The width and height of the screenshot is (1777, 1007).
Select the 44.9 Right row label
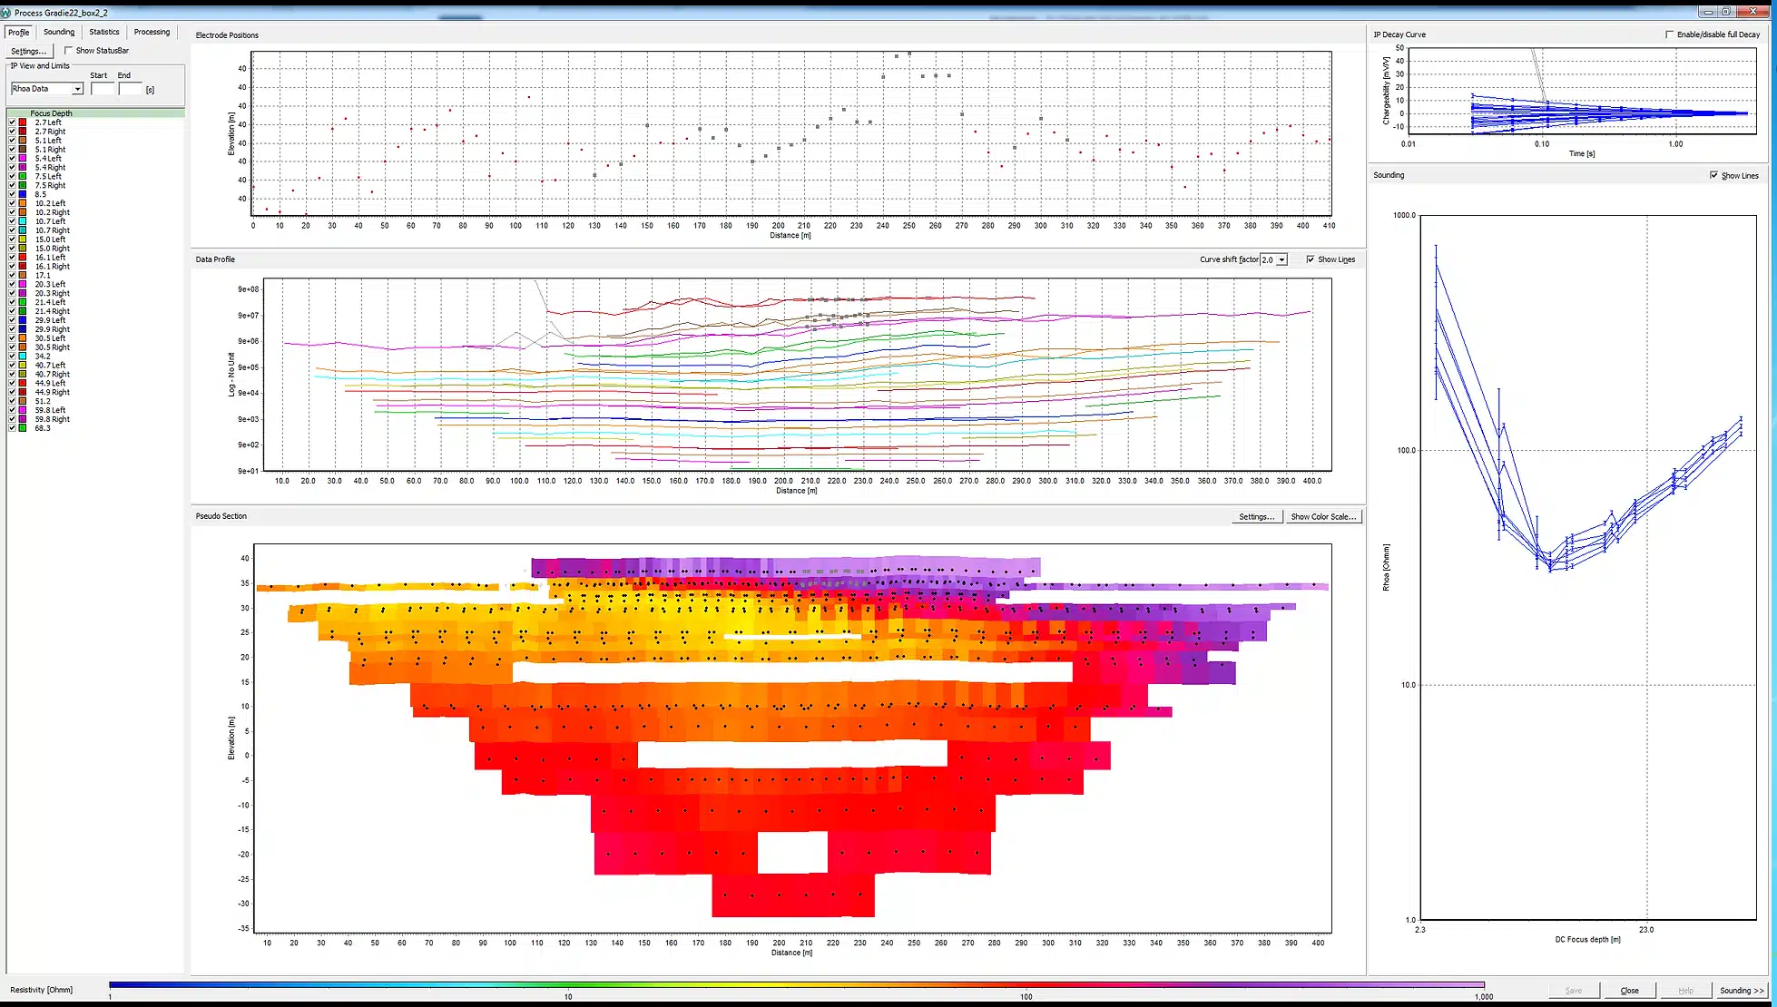click(53, 392)
